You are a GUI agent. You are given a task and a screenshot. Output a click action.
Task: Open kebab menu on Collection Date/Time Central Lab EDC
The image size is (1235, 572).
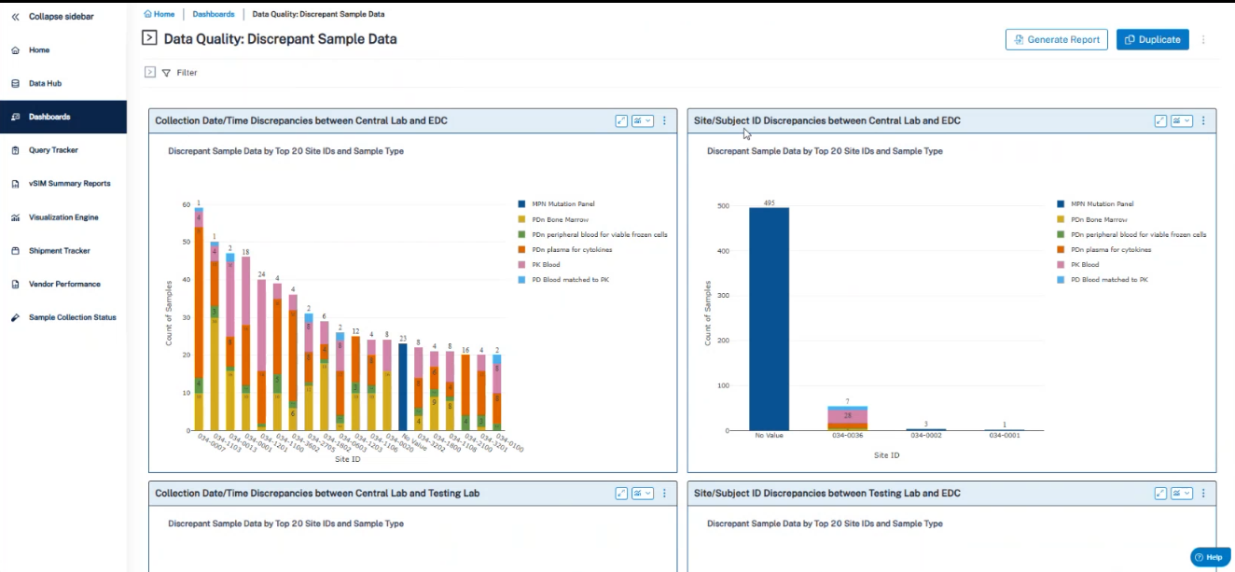tap(664, 120)
